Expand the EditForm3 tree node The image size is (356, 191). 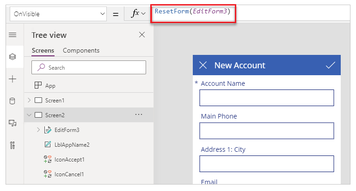point(38,130)
